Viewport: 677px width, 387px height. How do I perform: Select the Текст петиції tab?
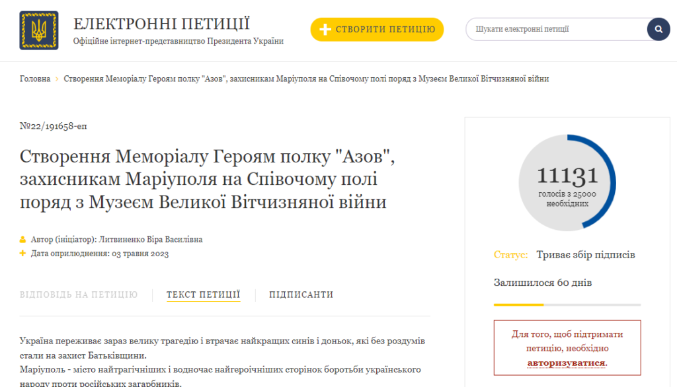click(x=204, y=295)
